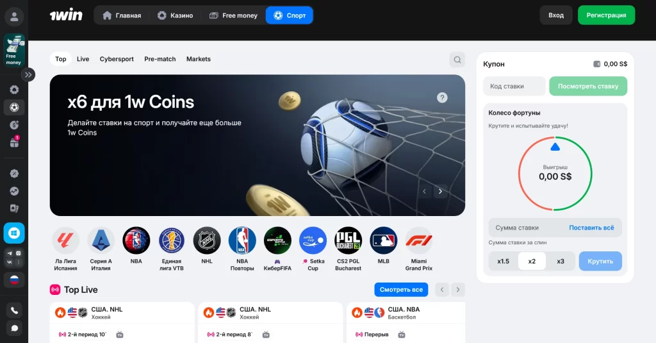The image size is (656, 343).
Task: Show next Top Live matches arrow
Action: tap(457, 289)
